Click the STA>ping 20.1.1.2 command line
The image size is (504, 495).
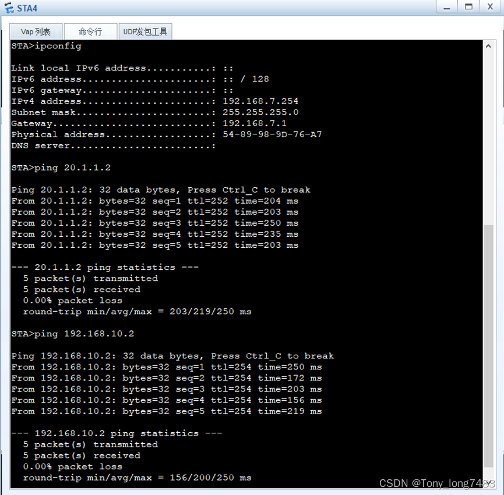pos(61,168)
